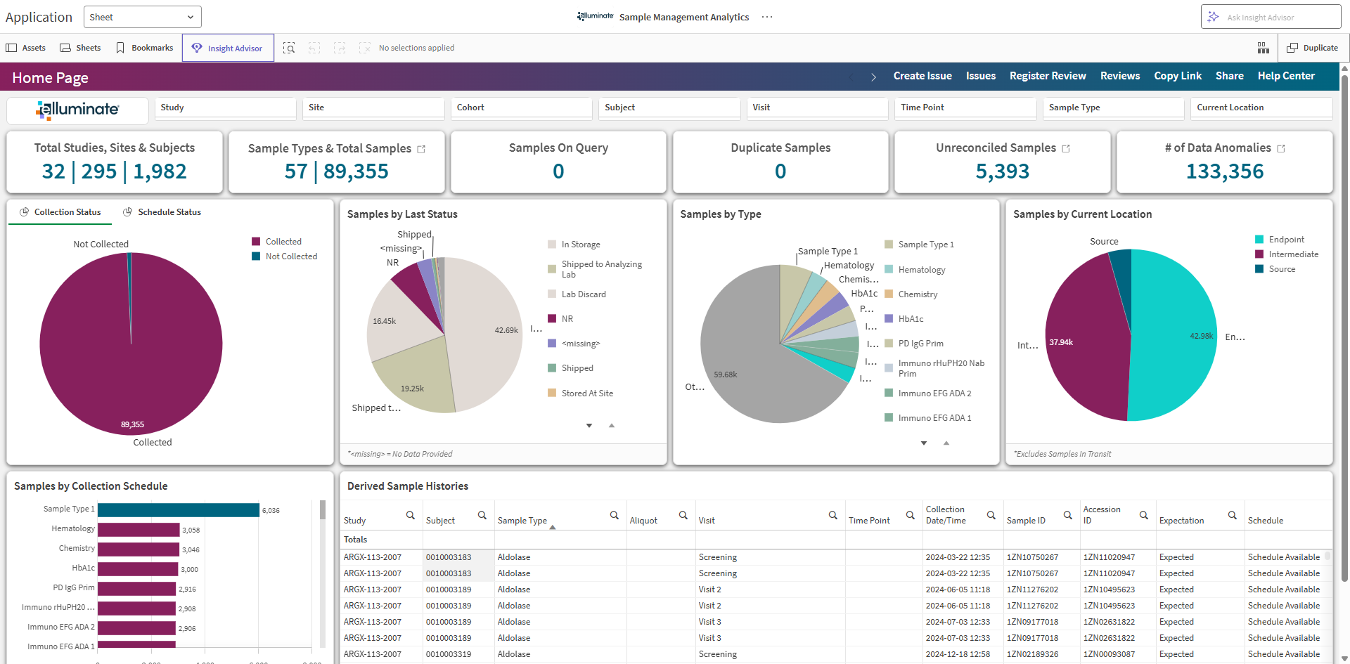
Task: Go to next sheet arrow
Action: 873,77
